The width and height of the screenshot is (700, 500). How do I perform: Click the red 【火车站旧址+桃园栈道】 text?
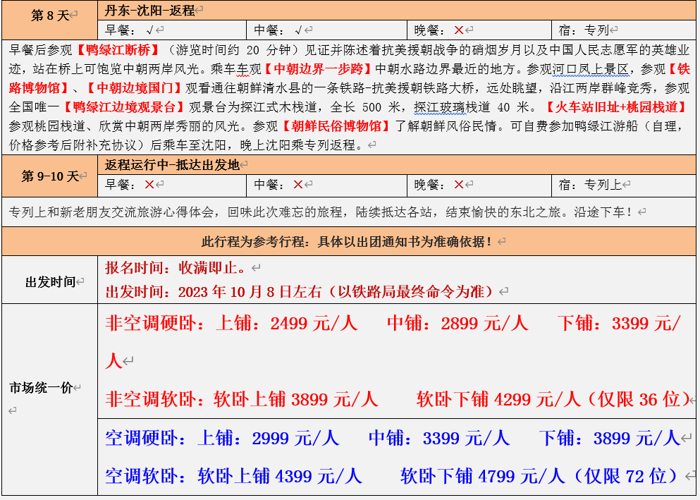[x=617, y=107]
